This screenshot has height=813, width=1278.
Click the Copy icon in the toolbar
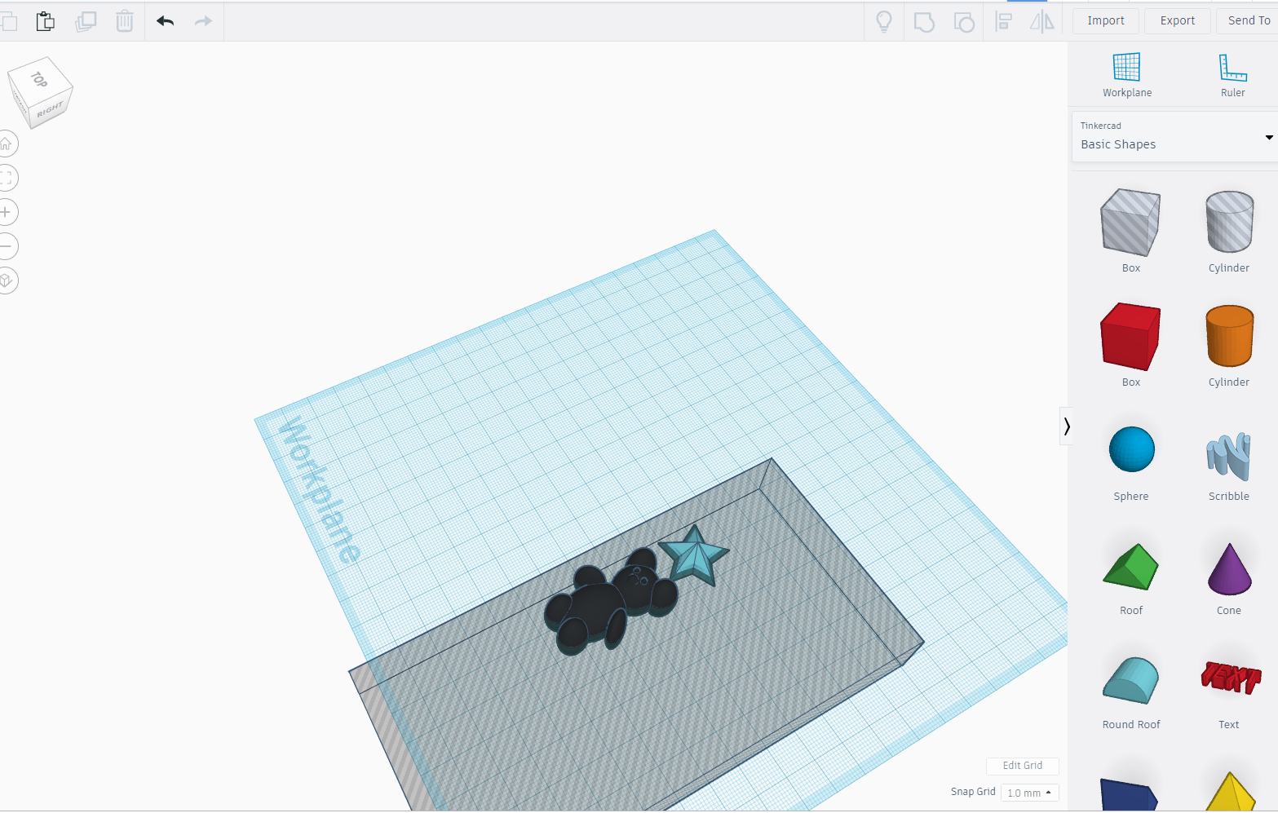tap(8, 21)
